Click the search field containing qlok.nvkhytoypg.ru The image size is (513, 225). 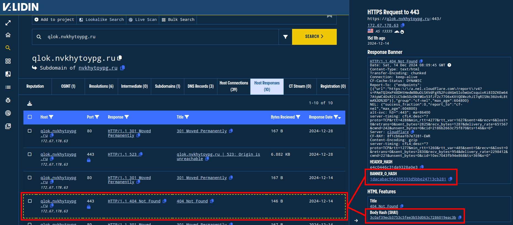click(x=156, y=37)
